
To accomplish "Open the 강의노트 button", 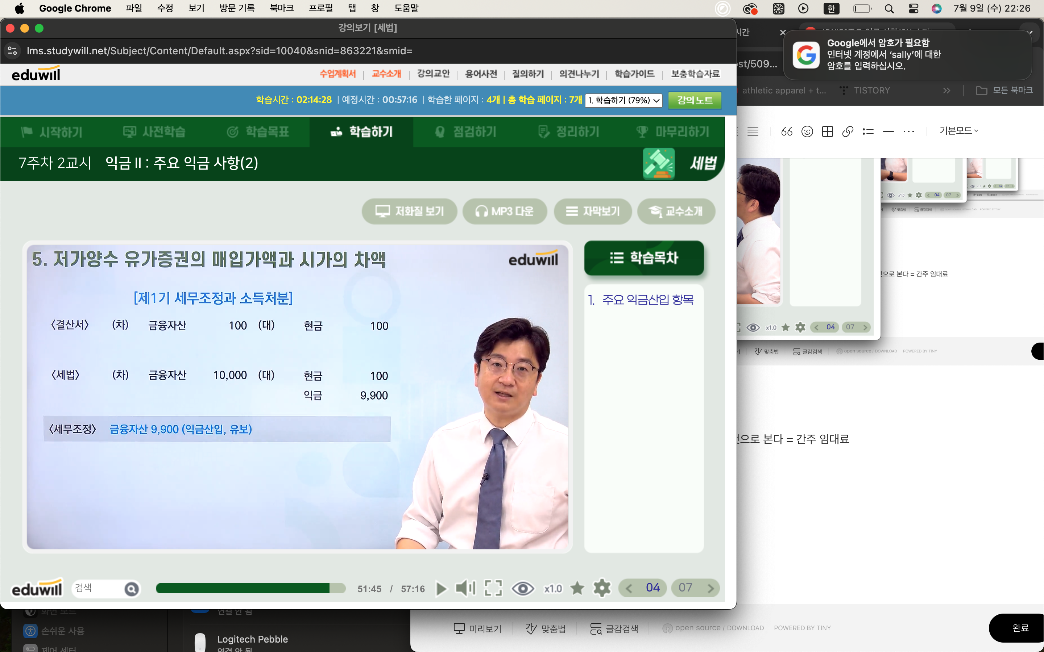I will click(x=694, y=100).
